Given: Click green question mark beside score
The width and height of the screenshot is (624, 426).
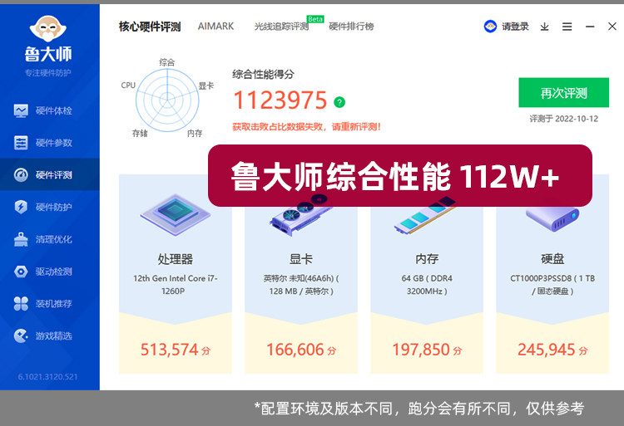Looking at the screenshot, I should (x=339, y=102).
